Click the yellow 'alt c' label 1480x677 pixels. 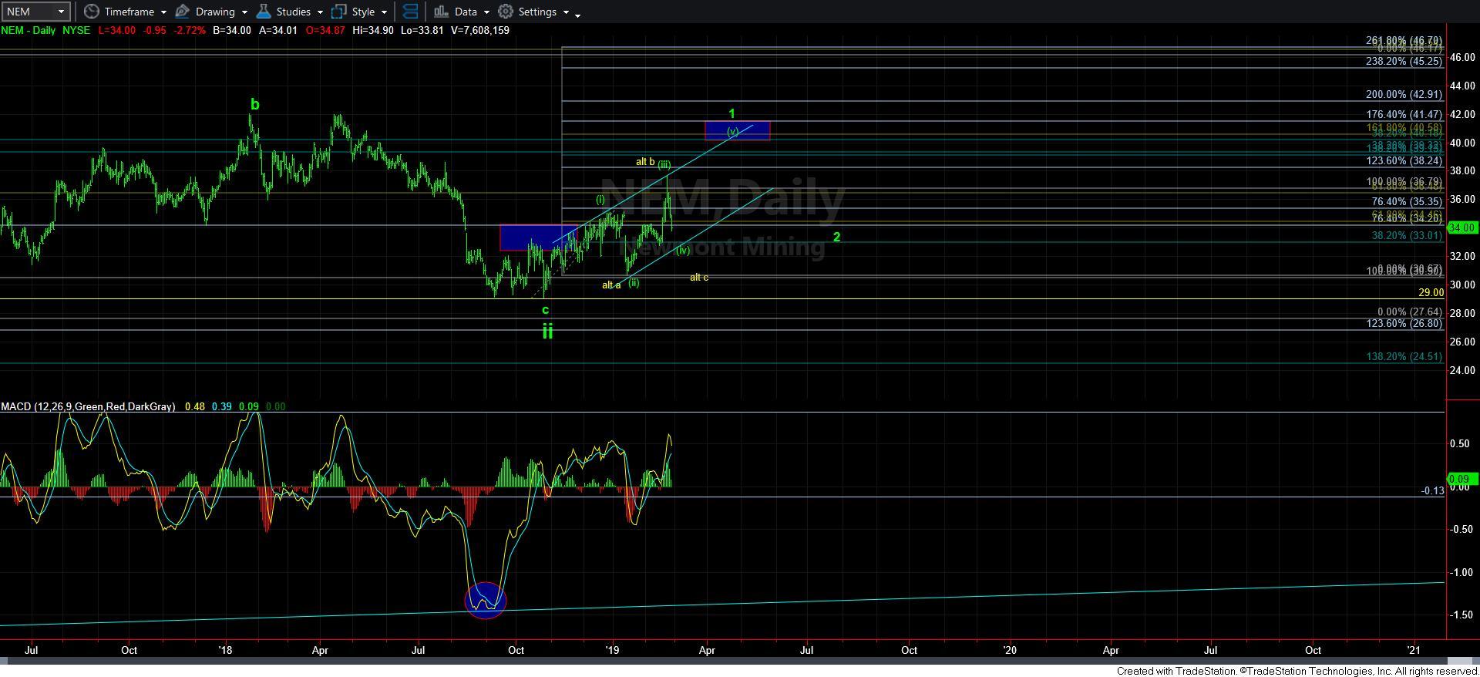point(699,278)
